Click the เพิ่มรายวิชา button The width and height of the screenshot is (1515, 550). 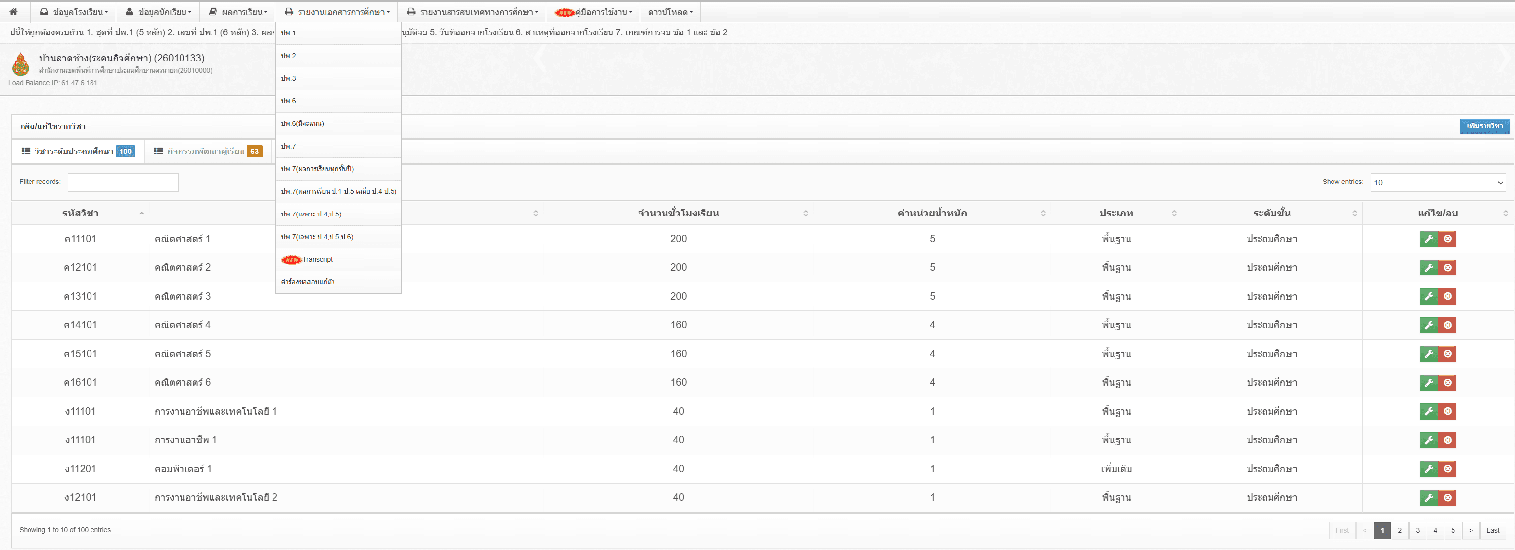1485,126
